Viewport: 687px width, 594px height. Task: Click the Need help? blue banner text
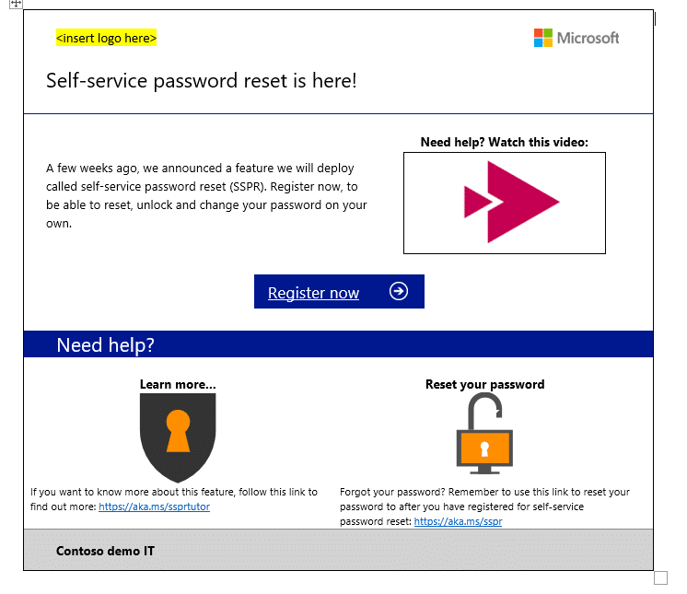(x=106, y=344)
